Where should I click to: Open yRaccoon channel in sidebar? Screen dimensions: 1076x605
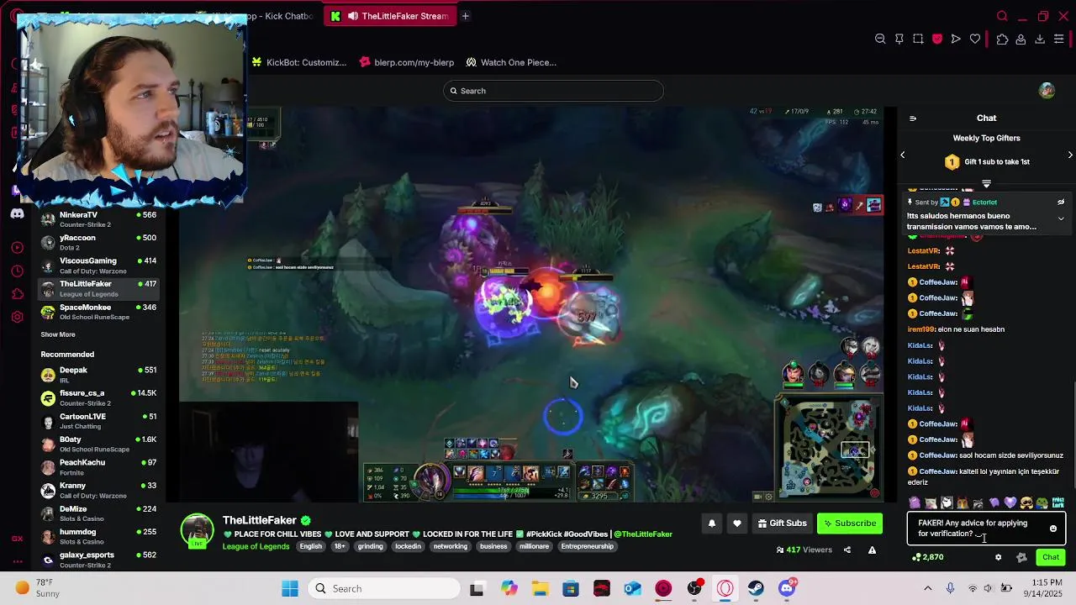pyautogui.click(x=98, y=242)
